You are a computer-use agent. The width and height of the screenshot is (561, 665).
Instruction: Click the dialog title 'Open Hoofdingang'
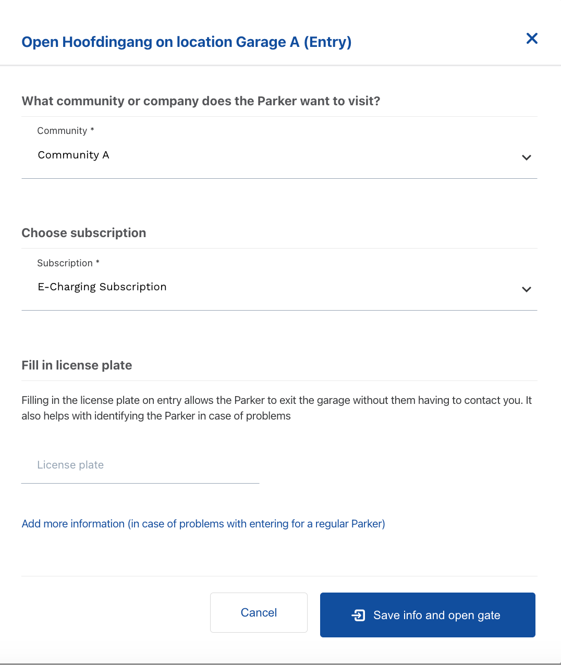(186, 42)
